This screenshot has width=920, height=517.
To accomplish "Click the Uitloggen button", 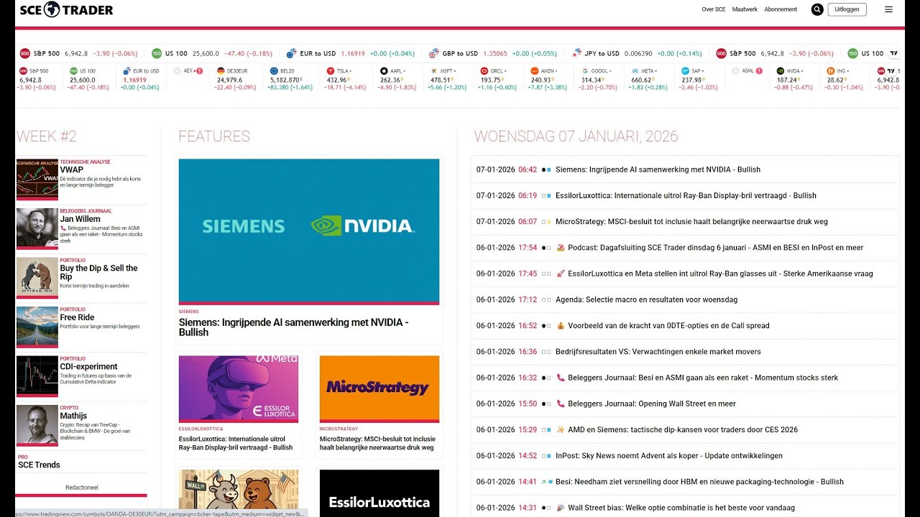I will point(847,9).
